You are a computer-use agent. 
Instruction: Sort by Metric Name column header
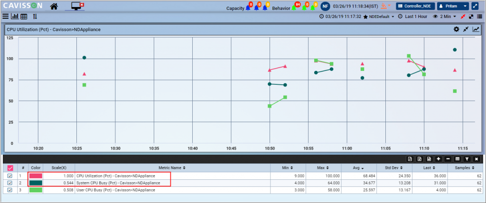[172, 168]
